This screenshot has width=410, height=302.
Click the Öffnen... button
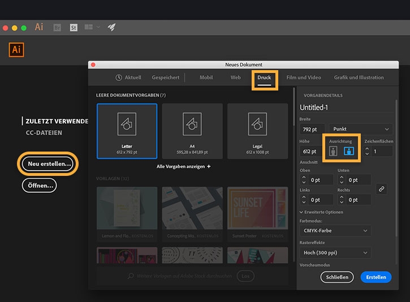39,185
